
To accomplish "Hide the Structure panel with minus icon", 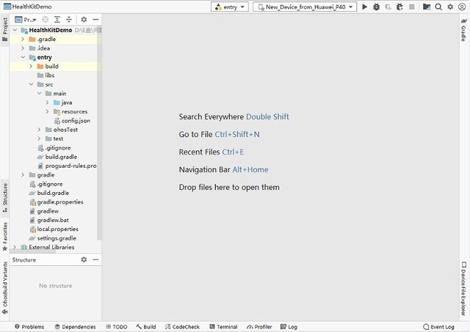I will click(x=95, y=259).
